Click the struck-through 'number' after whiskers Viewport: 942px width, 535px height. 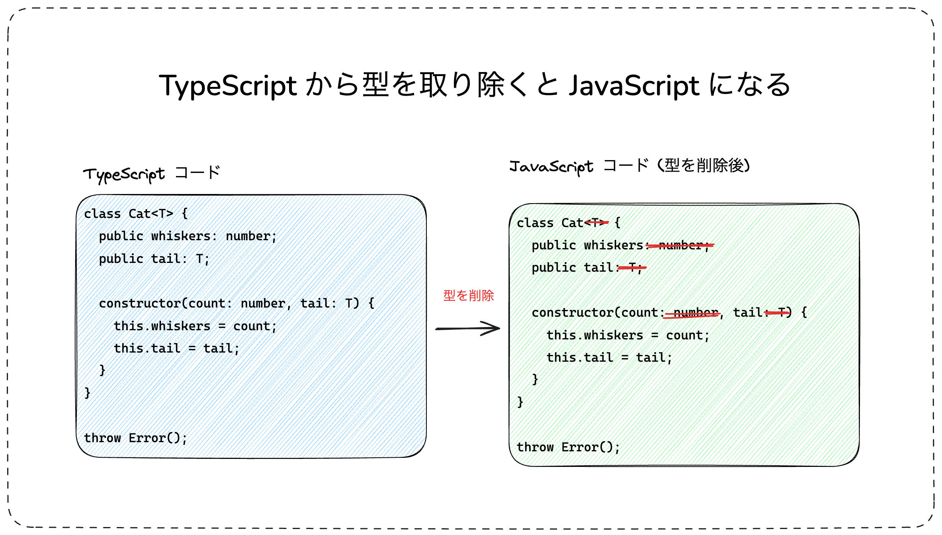point(681,245)
